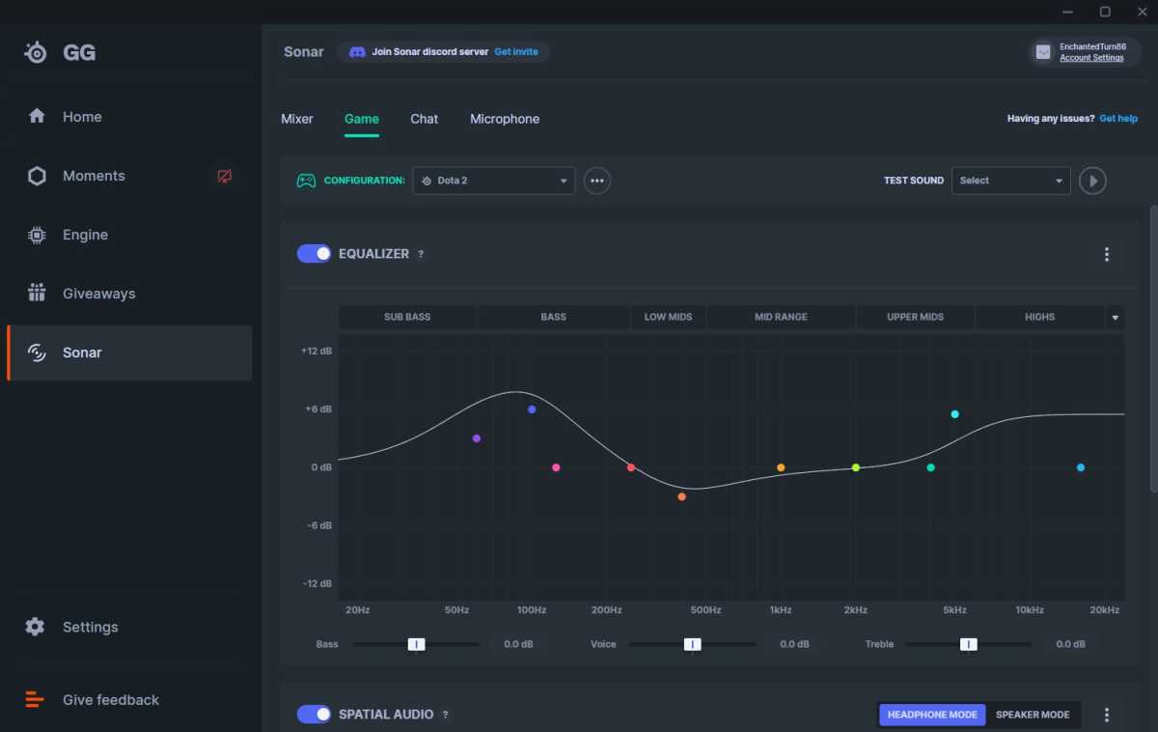Select the Game tab
The image size is (1158, 732).
362,119
